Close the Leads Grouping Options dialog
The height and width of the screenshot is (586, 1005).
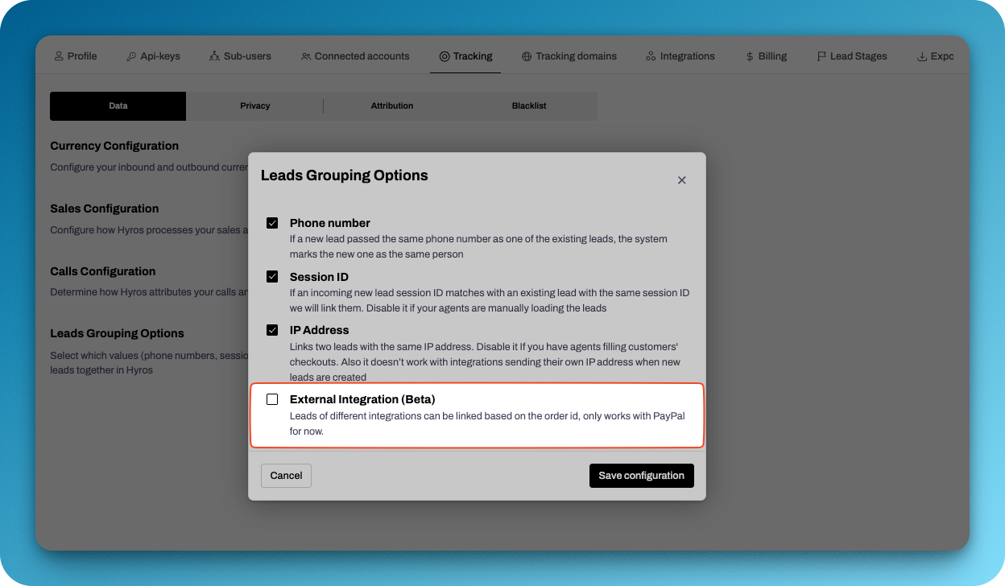pos(681,180)
